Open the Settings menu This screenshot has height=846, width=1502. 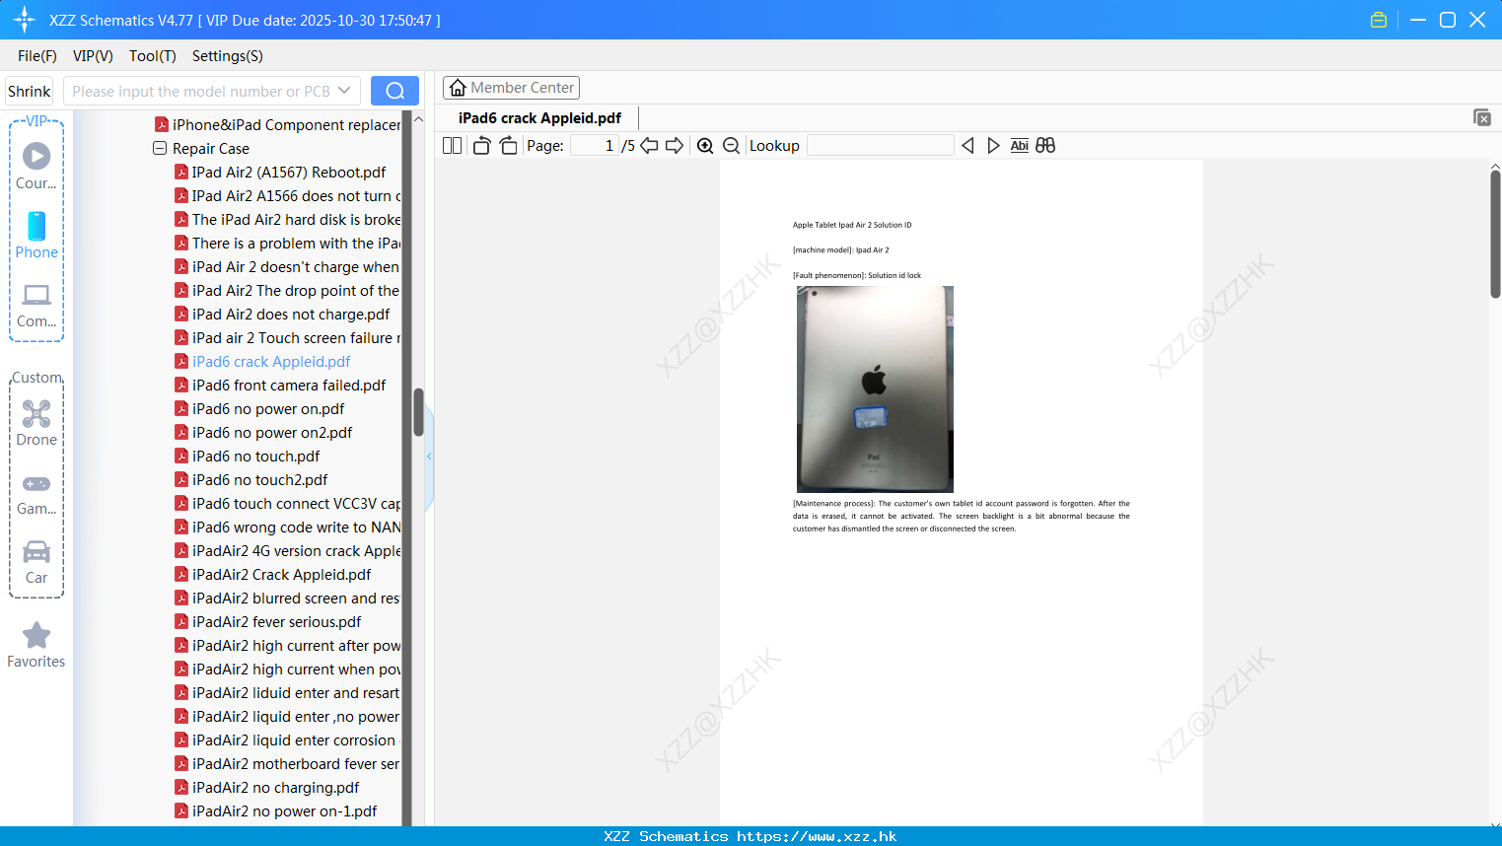[x=228, y=56]
